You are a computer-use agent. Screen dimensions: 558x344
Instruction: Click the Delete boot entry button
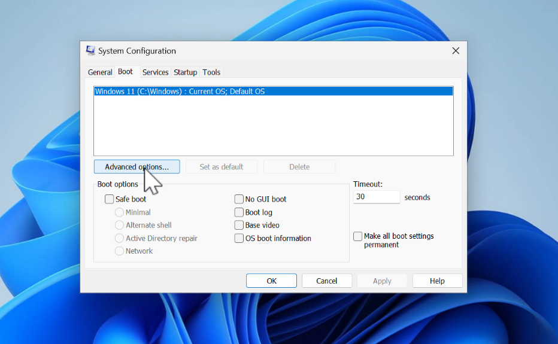pos(299,167)
